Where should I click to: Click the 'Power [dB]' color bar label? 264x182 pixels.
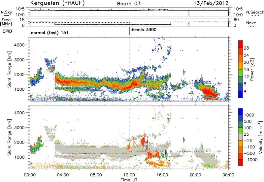point(252,69)
